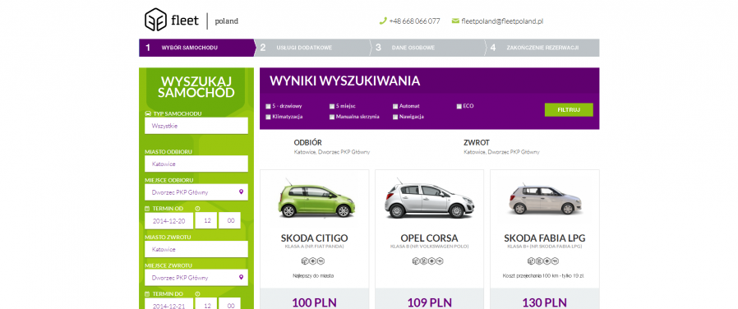738x309 pixels.
Task: Open the Termin od hour field showing 12
Action: coord(205,220)
